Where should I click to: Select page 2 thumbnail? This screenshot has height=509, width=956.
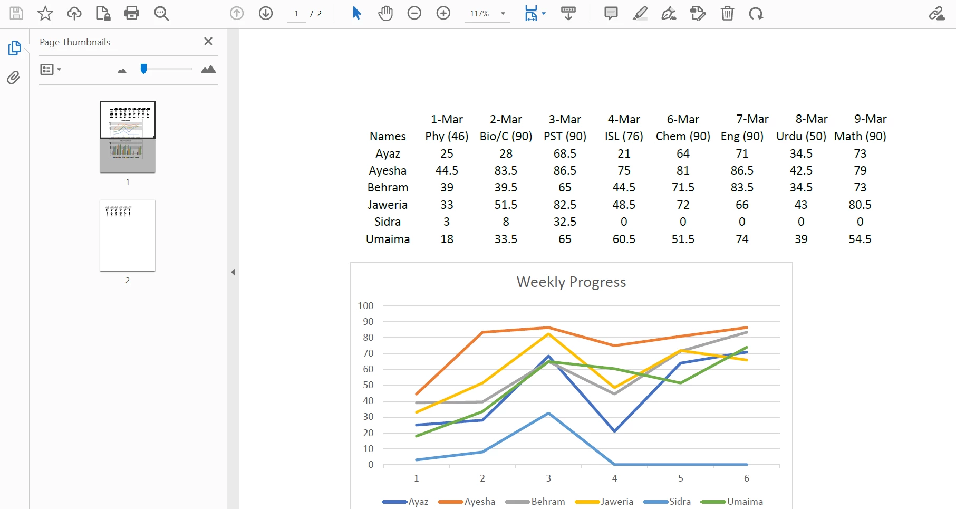(x=128, y=235)
